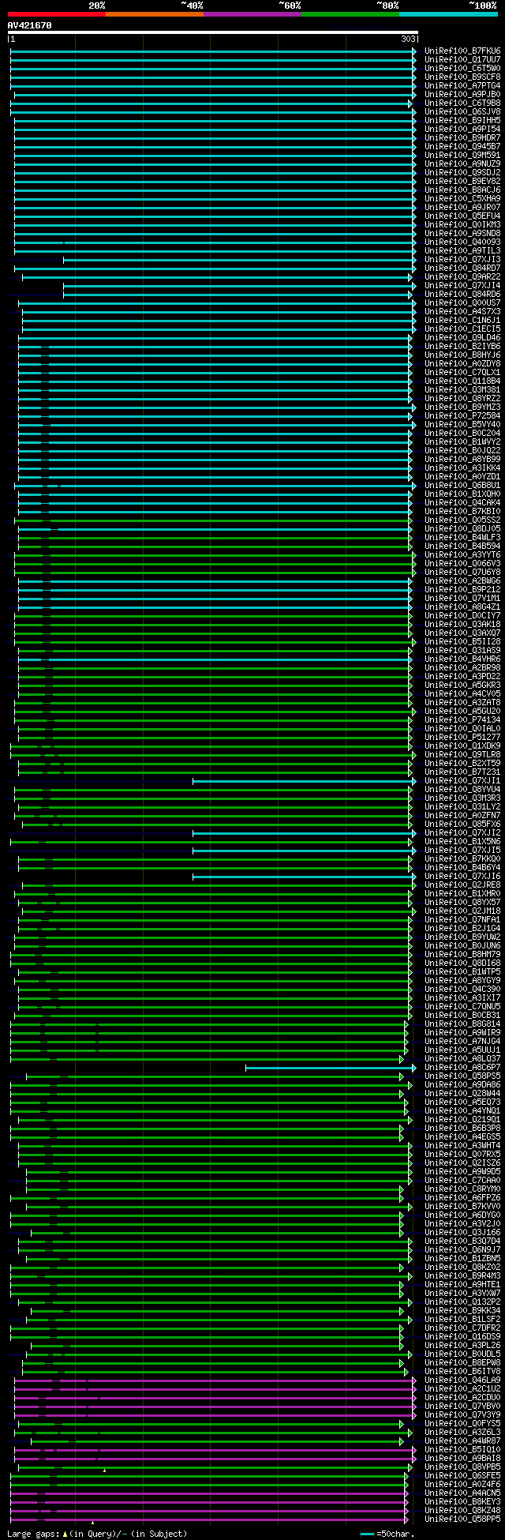The height and width of the screenshot is (1540, 505).
Task: Open the UniRef100_Q3J166 hit
Action: coord(462,1232)
